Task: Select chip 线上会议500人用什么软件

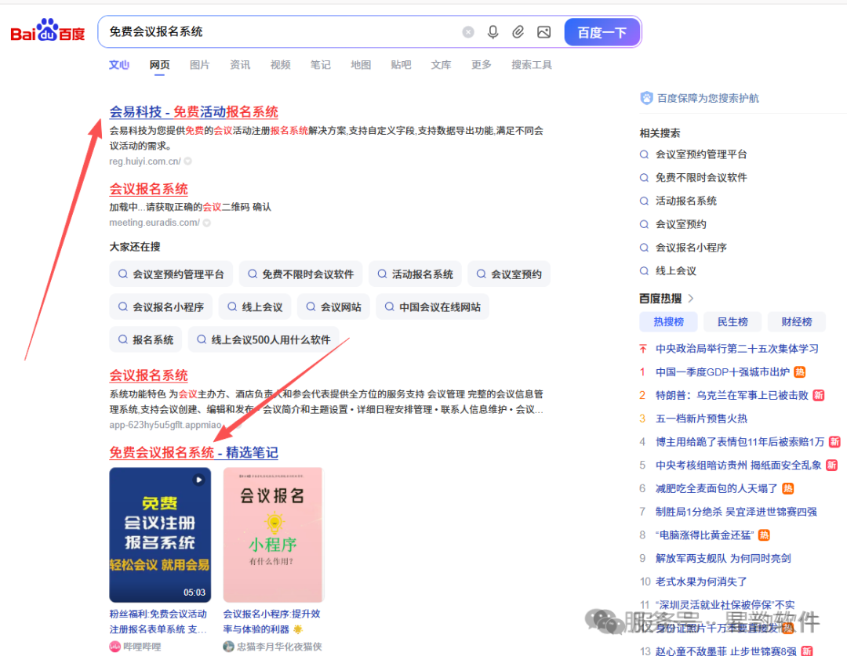Action: [264, 339]
